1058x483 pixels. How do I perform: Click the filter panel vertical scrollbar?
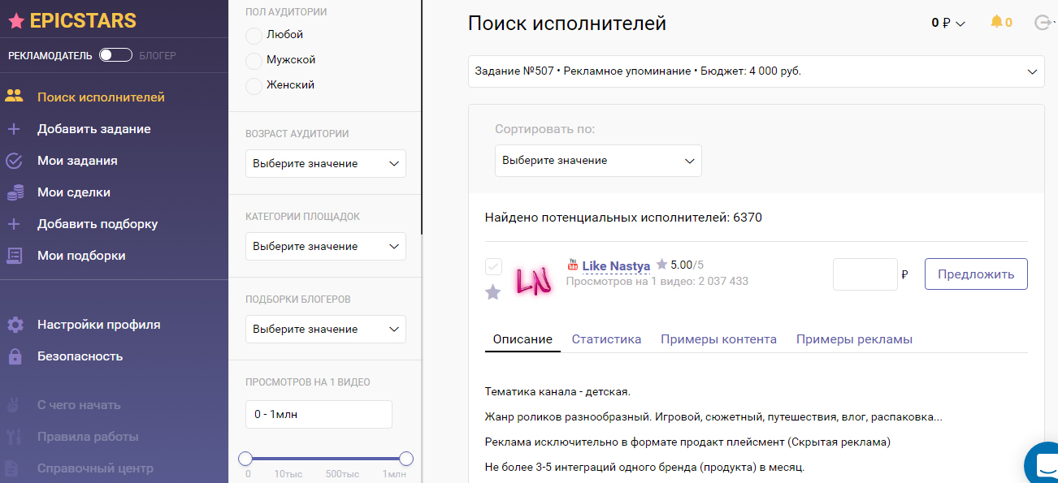tap(422, 118)
